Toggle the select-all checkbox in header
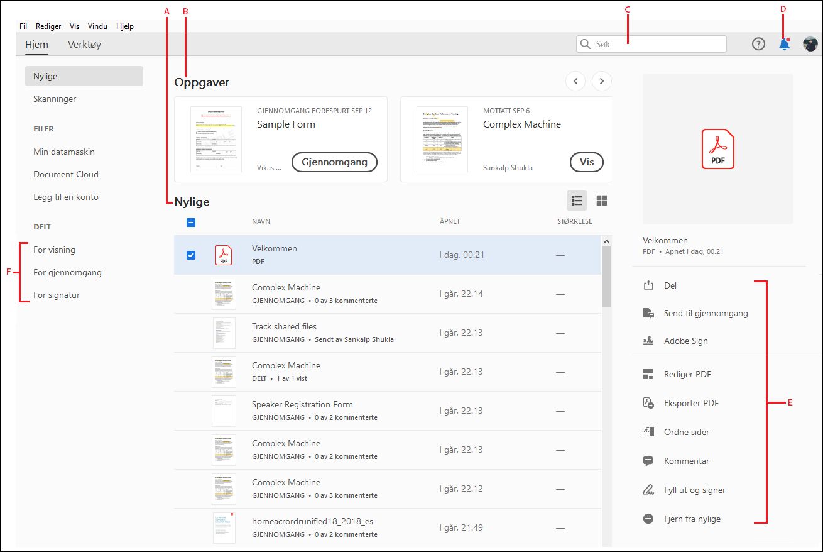Image resolution: width=823 pixels, height=552 pixels. [191, 222]
